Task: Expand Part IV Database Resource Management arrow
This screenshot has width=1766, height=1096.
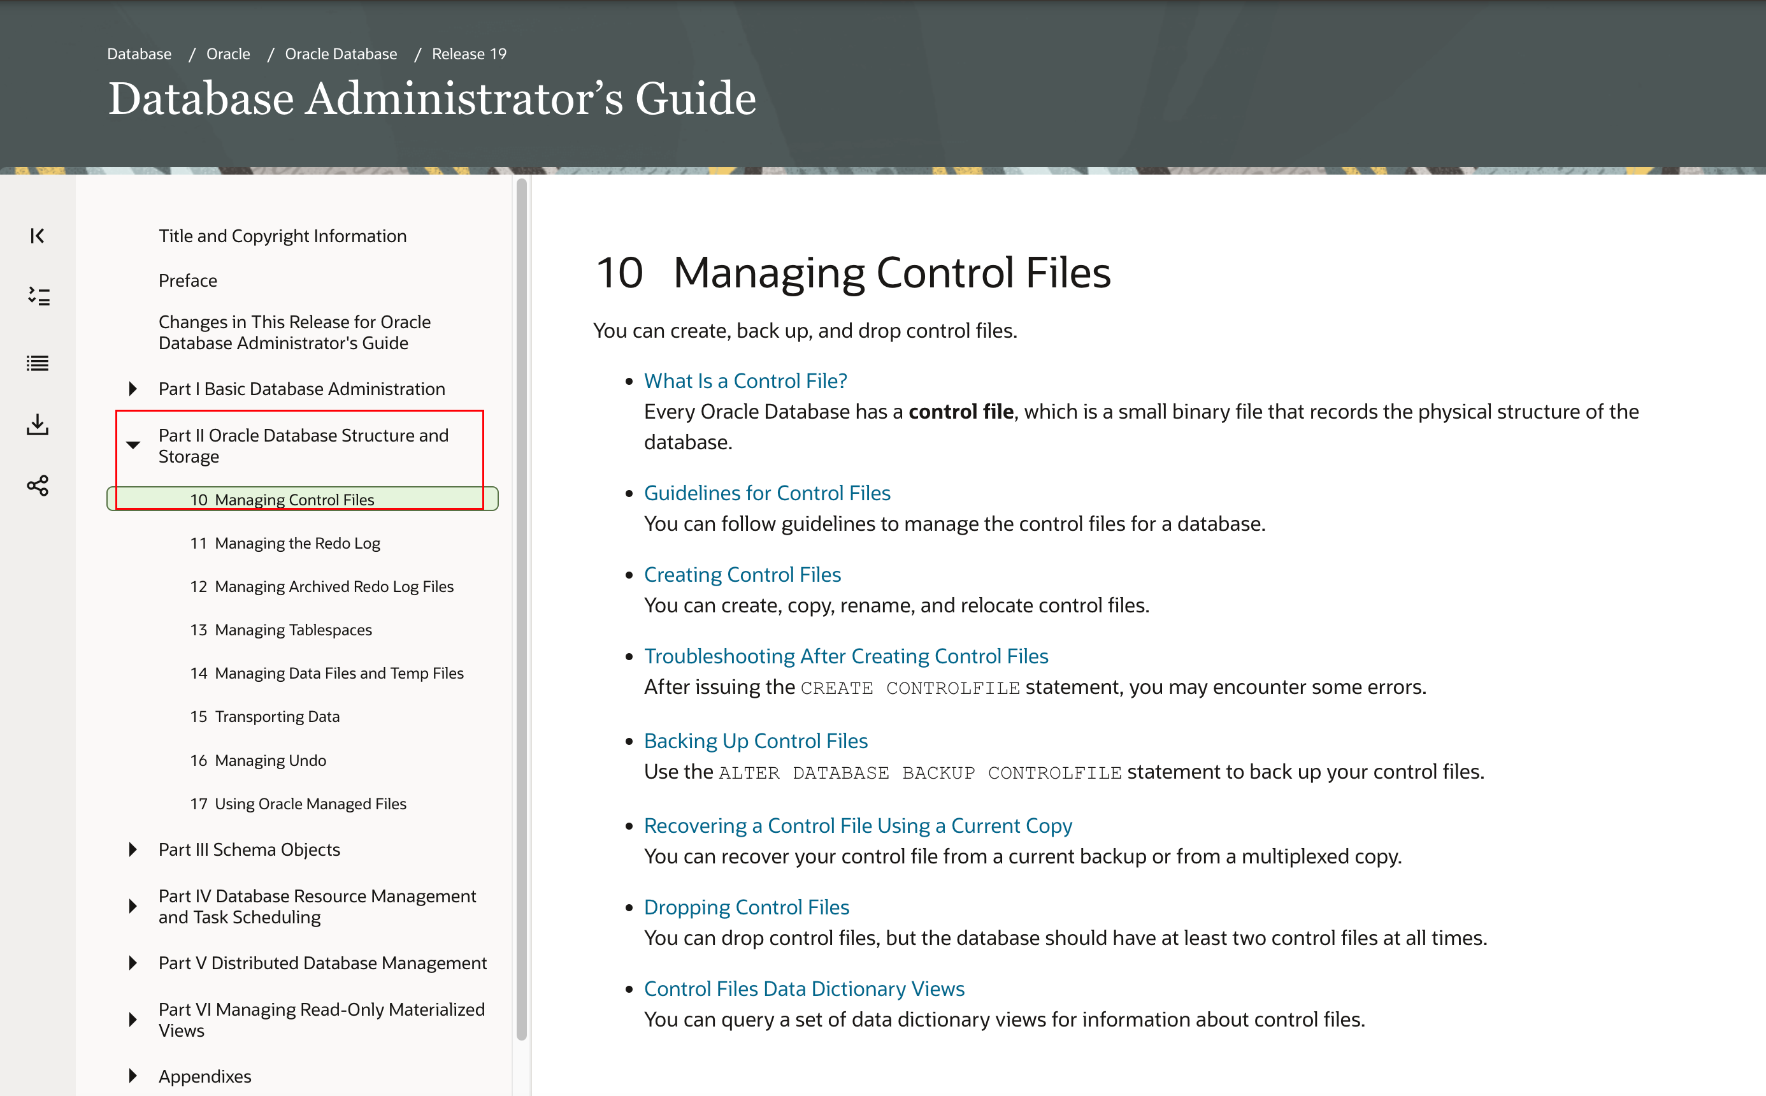Action: tap(133, 906)
